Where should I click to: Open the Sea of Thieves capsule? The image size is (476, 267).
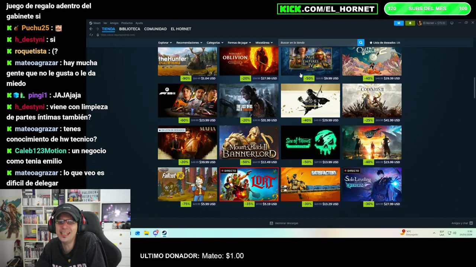click(310, 142)
